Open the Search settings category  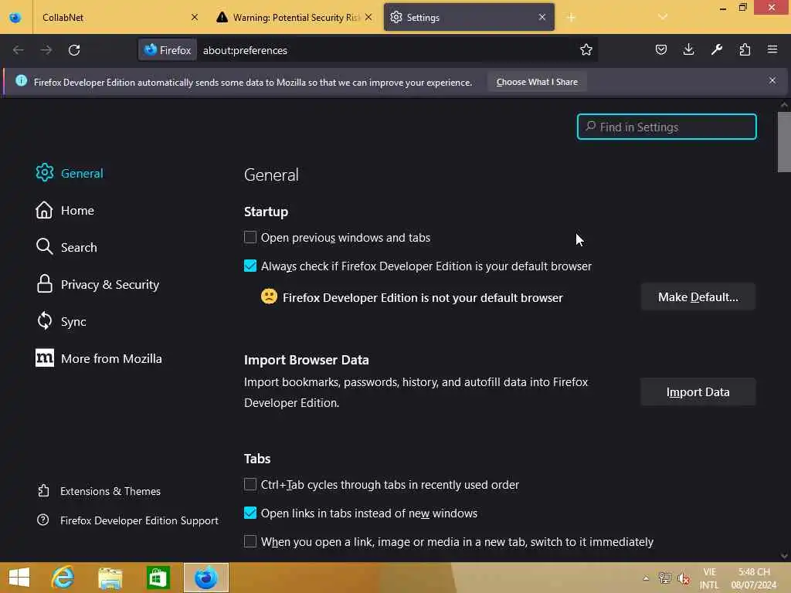66,247
